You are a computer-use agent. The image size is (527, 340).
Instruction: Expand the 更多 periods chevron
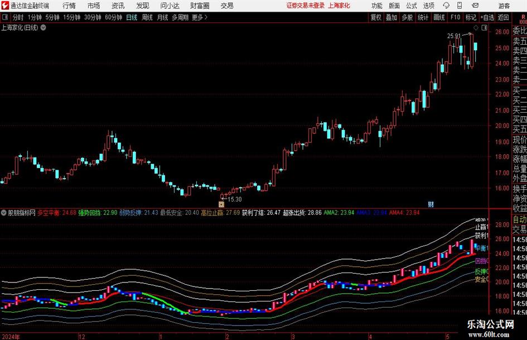(206, 17)
